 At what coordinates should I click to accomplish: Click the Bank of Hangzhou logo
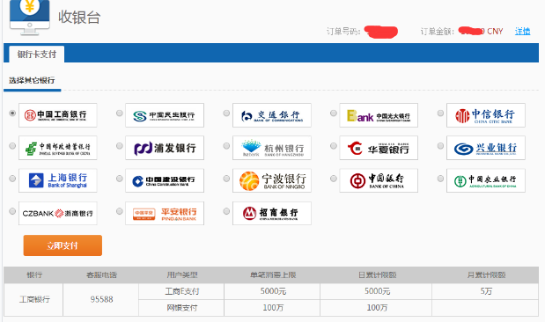point(272,148)
